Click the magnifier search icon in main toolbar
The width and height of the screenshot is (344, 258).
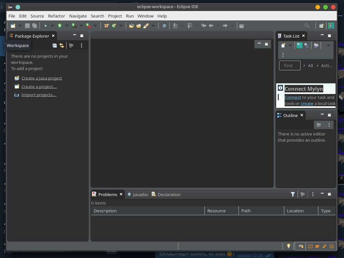tap(307, 26)
